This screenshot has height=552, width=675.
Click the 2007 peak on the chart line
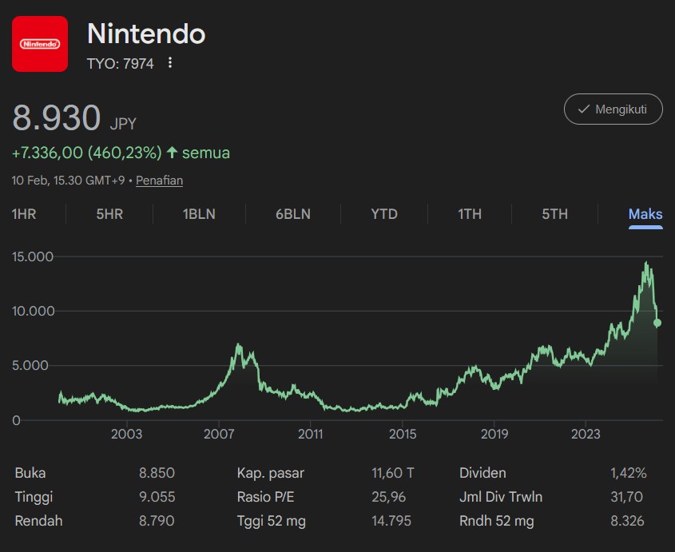(x=238, y=345)
